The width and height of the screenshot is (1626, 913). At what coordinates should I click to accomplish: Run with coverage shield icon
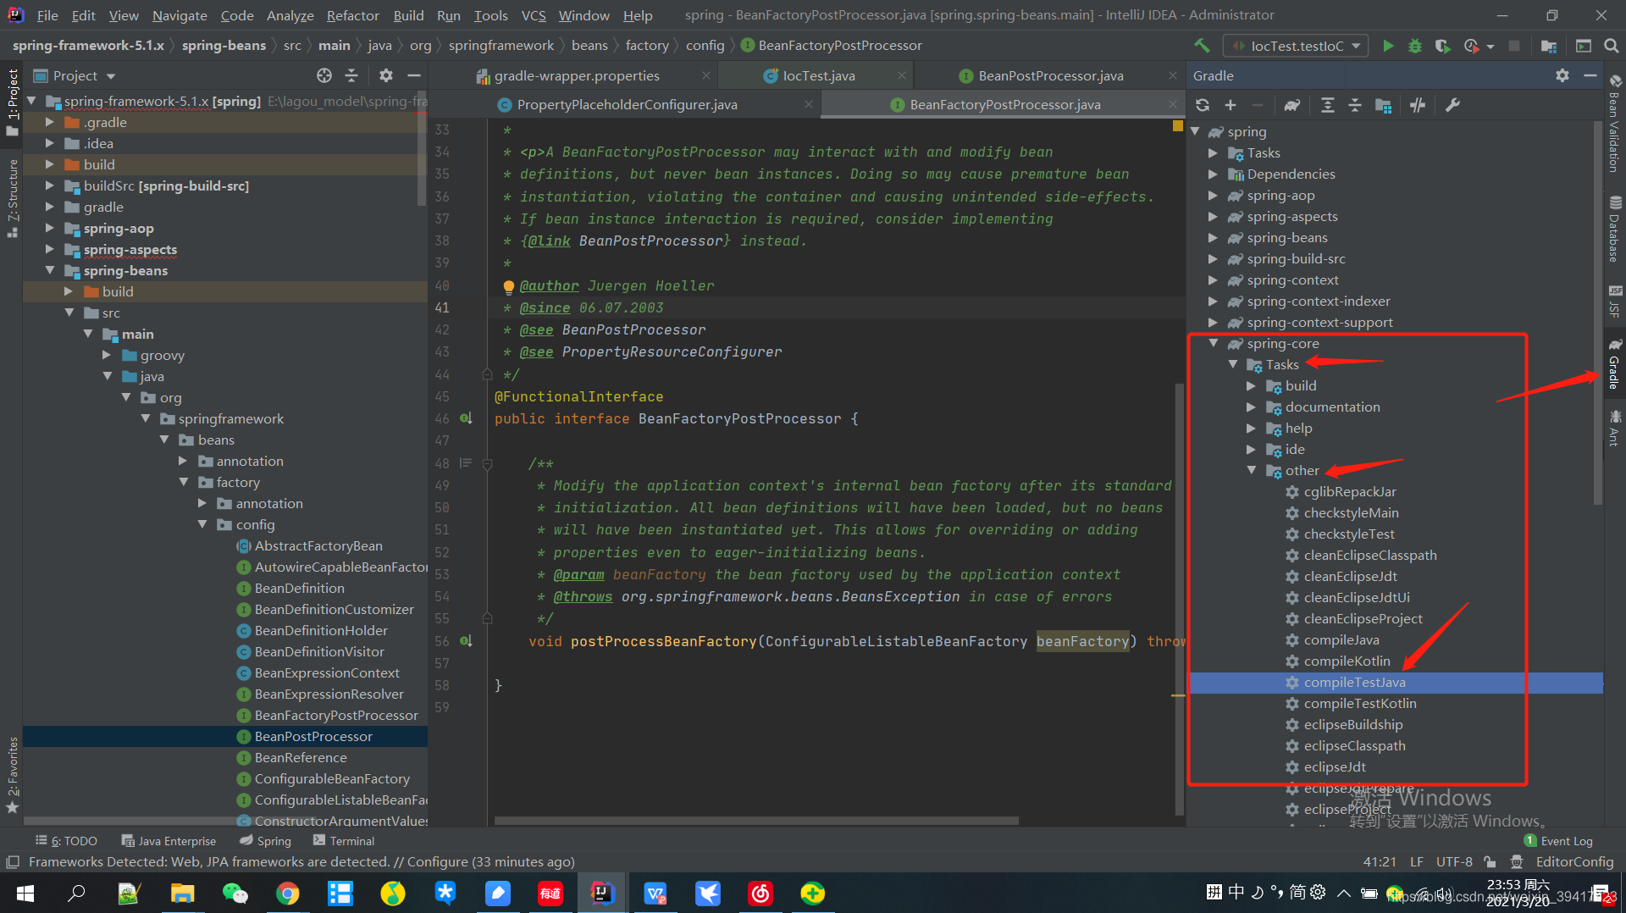[x=1442, y=46]
